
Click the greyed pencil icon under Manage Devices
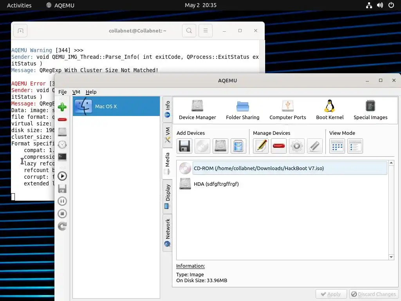(314, 146)
